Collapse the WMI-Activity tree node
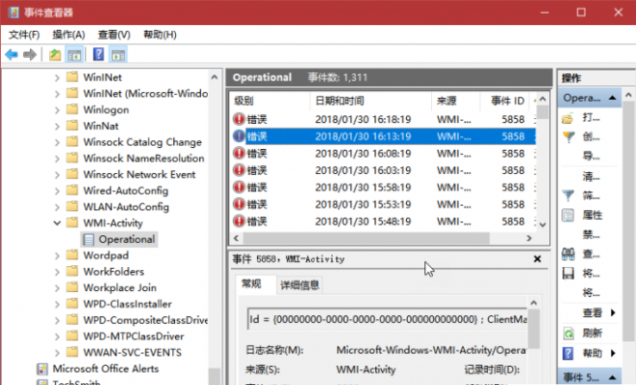This screenshot has width=636, height=385. coord(57,222)
